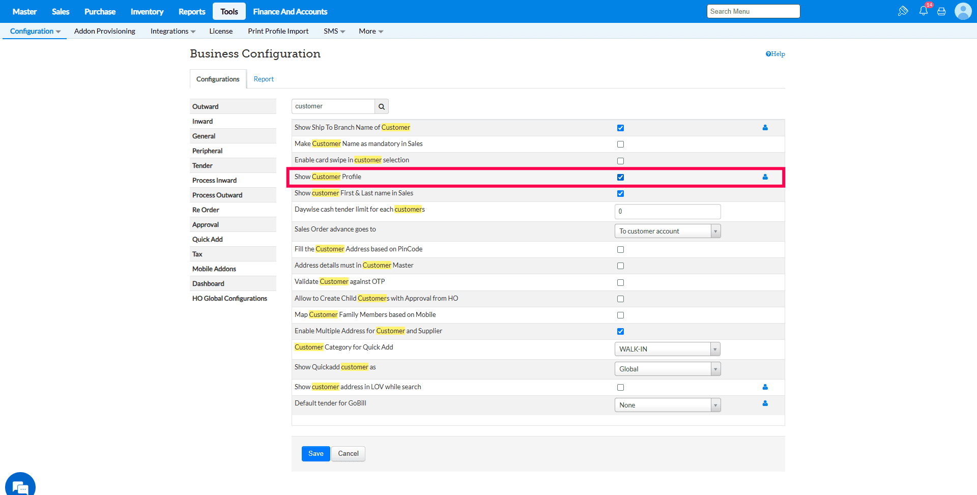The image size is (977, 495).
Task: Open the chat support bubble
Action: click(x=20, y=486)
